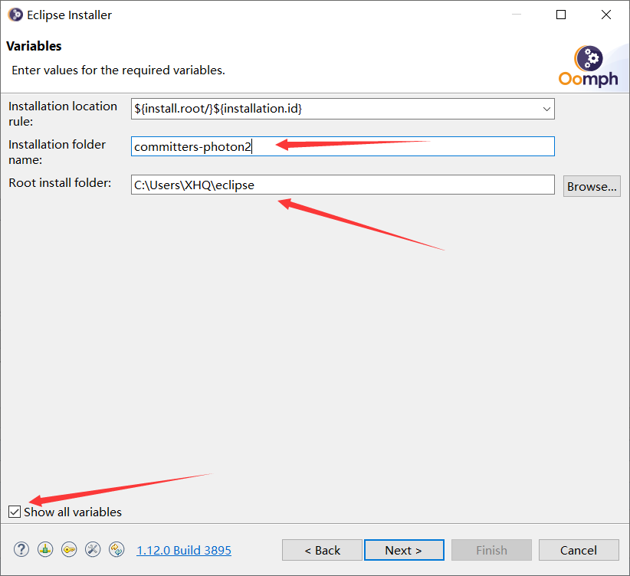Open the help question mark icon
This screenshot has width=630, height=576.
(21, 549)
